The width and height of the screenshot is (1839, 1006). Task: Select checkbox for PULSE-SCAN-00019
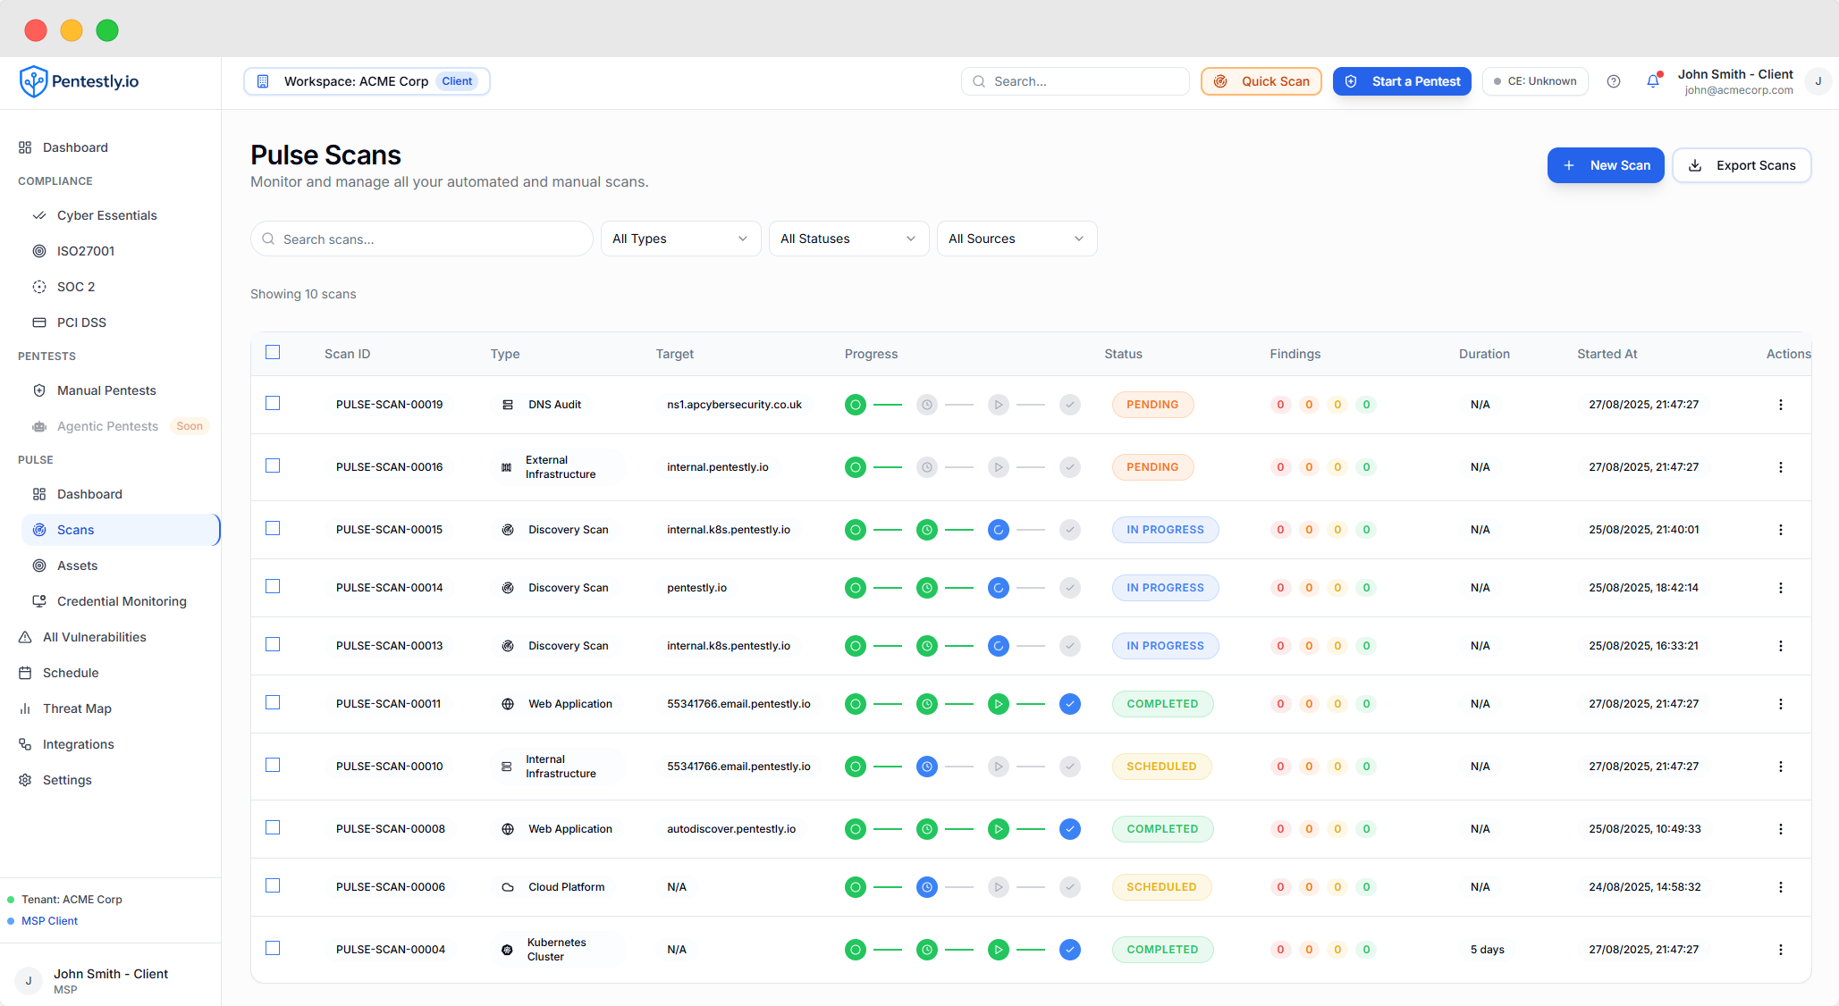click(273, 403)
